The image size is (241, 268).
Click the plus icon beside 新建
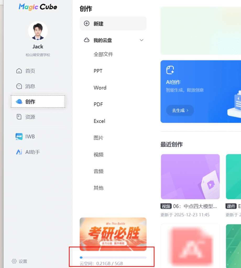point(86,24)
